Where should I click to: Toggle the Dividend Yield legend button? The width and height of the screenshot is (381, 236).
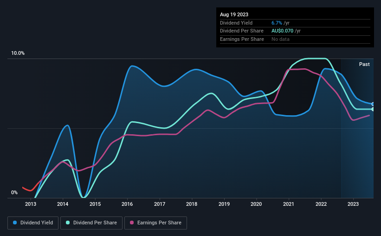coord(33,223)
